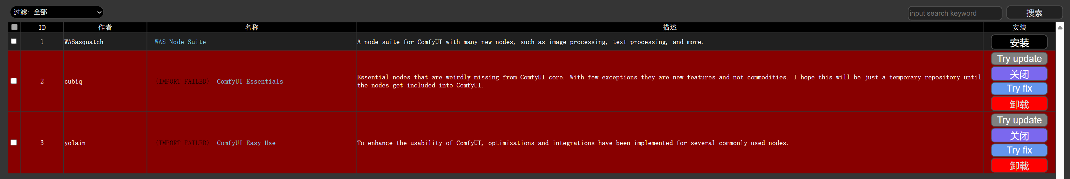
Task: Click Try fix for ComfyUI Essentials
Action: [1019, 89]
